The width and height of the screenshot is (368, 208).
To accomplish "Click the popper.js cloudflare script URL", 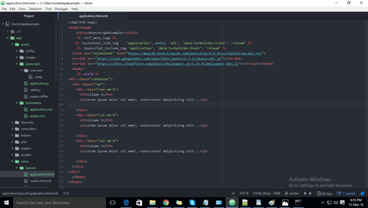I will click(168, 64).
